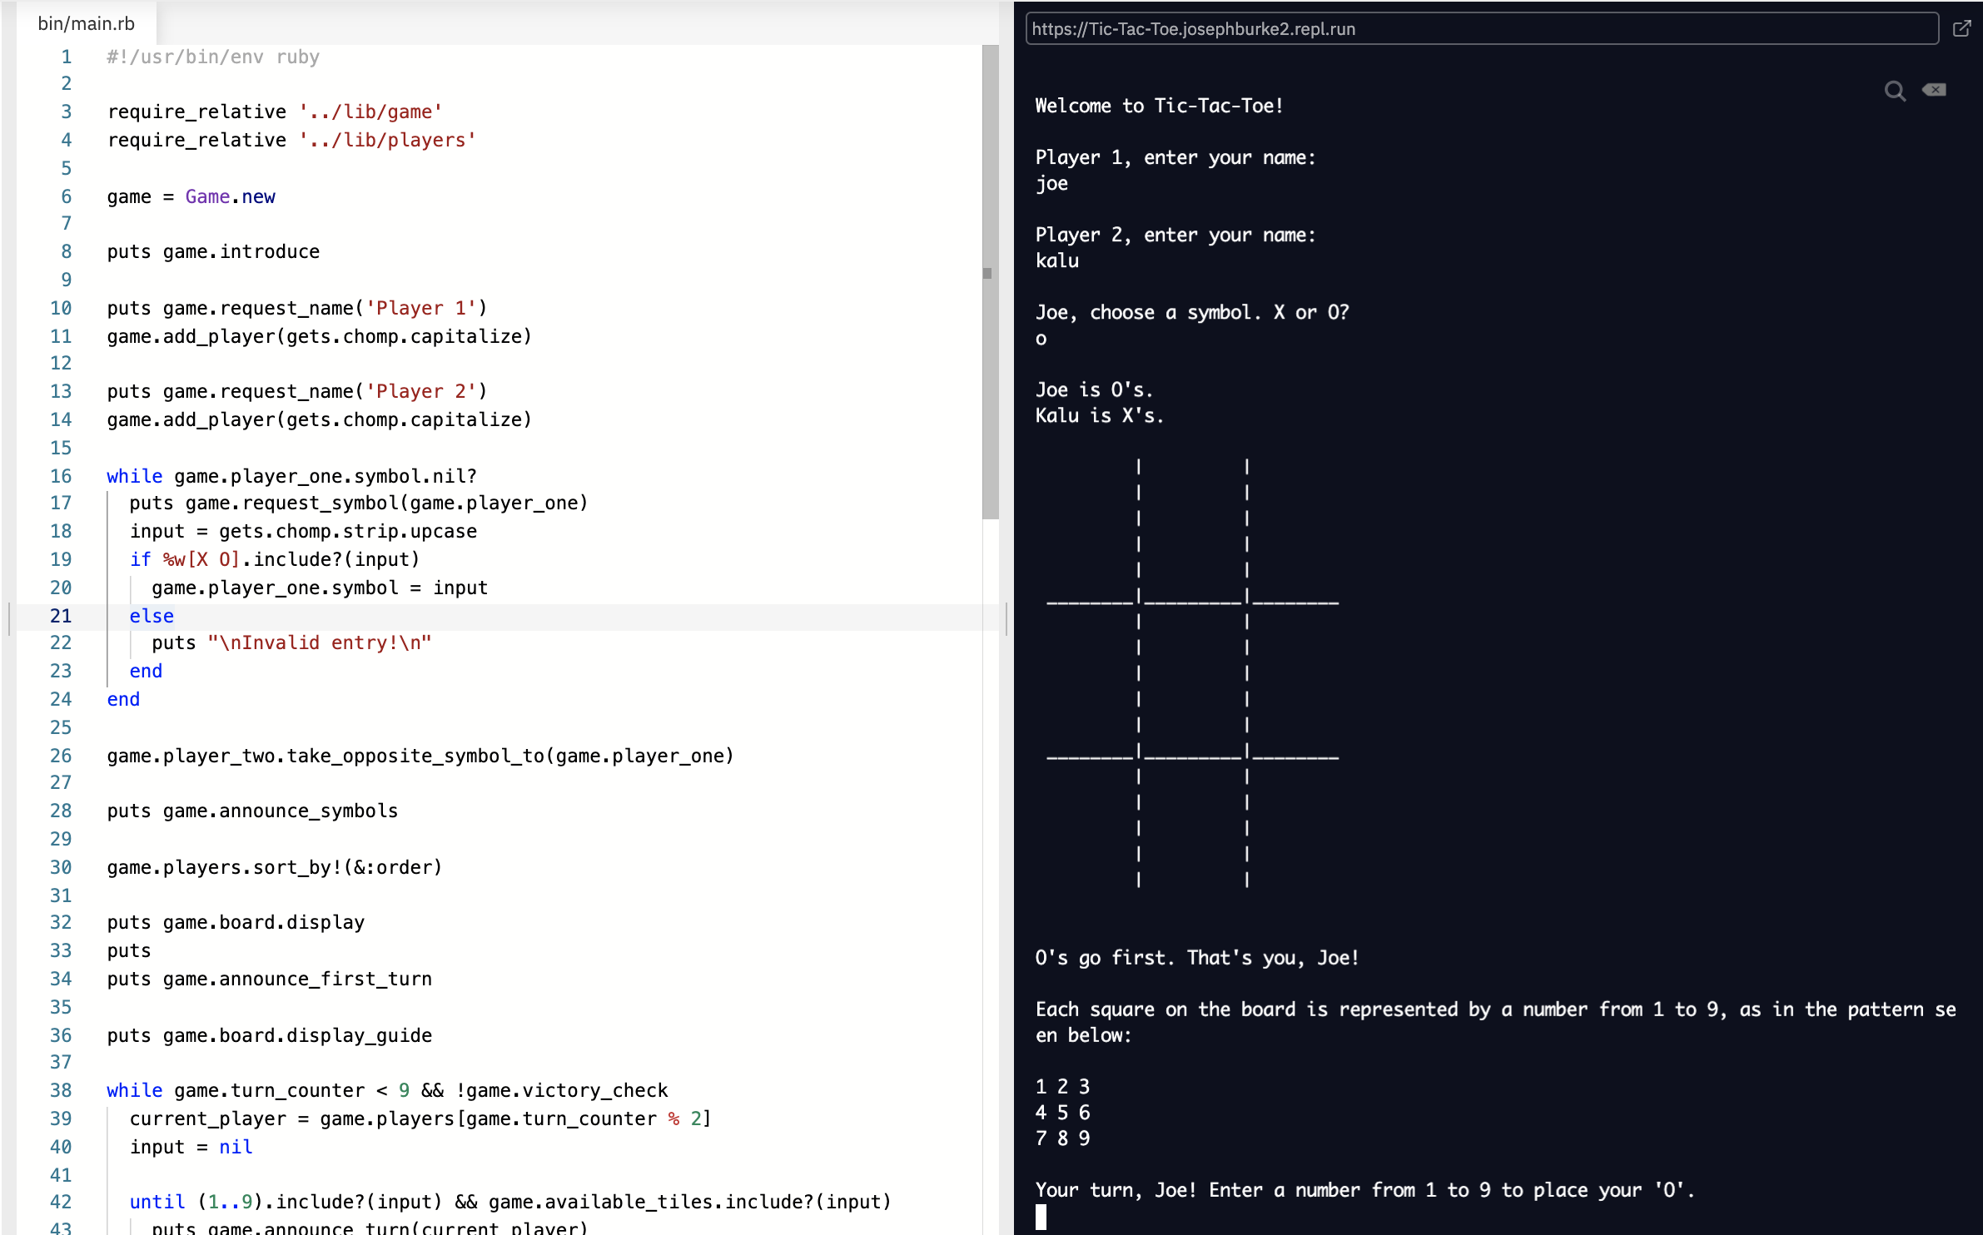Click line number 1 in the gutter

coord(66,57)
